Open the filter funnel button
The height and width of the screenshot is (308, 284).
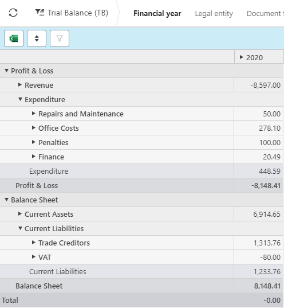coord(60,38)
